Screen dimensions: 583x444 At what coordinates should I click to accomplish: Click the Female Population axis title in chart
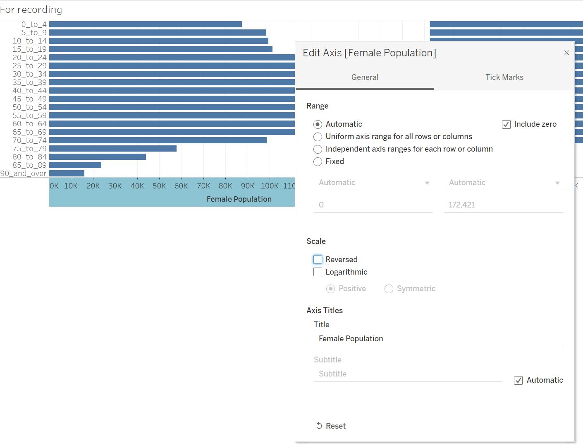[x=239, y=199]
